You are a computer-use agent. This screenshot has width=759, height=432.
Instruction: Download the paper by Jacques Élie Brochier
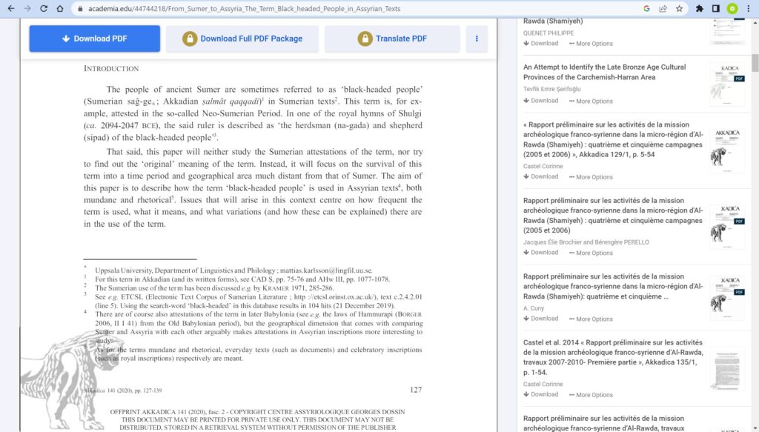click(x=541, y=253)
